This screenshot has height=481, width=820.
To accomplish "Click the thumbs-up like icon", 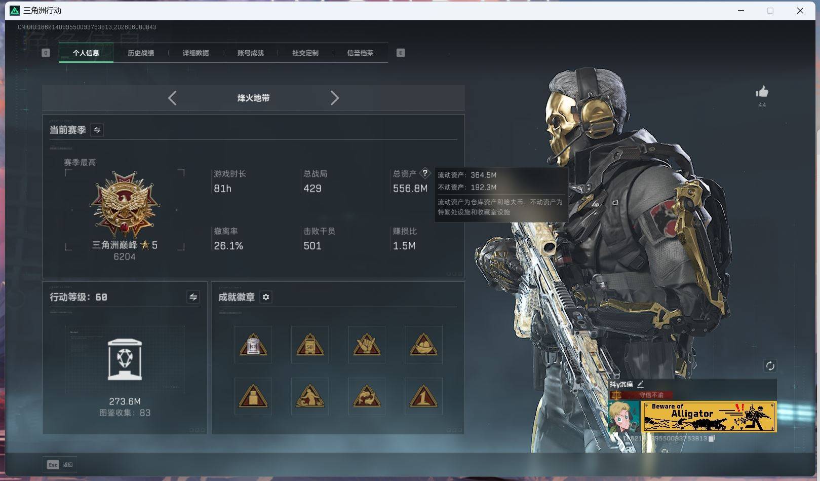I will (x=762, y=92).
